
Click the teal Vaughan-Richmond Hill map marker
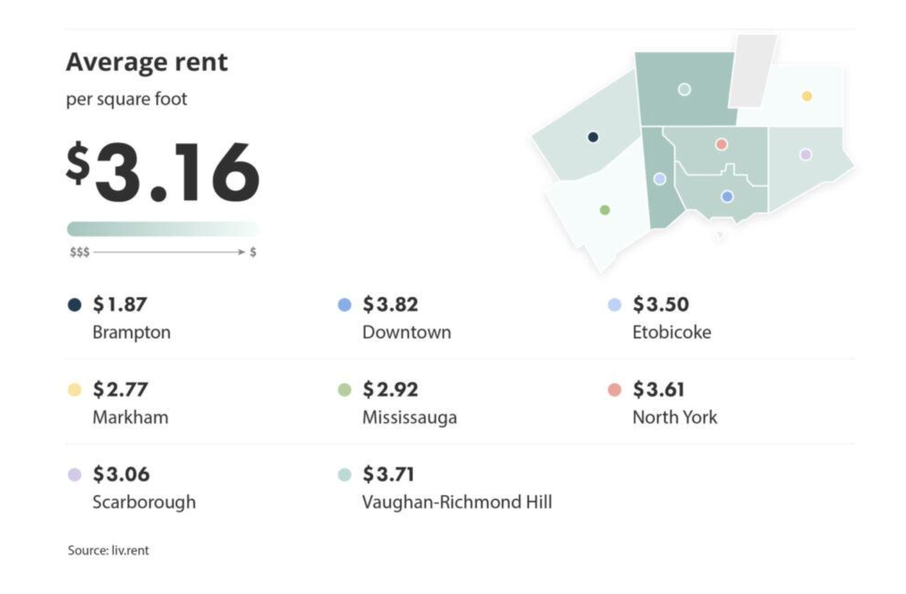pos(684,89)
